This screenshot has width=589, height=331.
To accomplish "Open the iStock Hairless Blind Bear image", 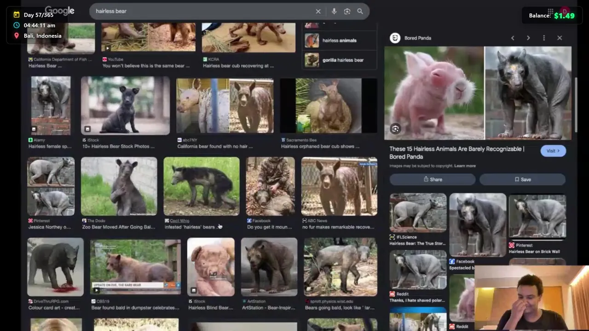I will point(211,267).
